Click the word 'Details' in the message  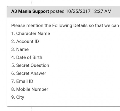point(80,25)
